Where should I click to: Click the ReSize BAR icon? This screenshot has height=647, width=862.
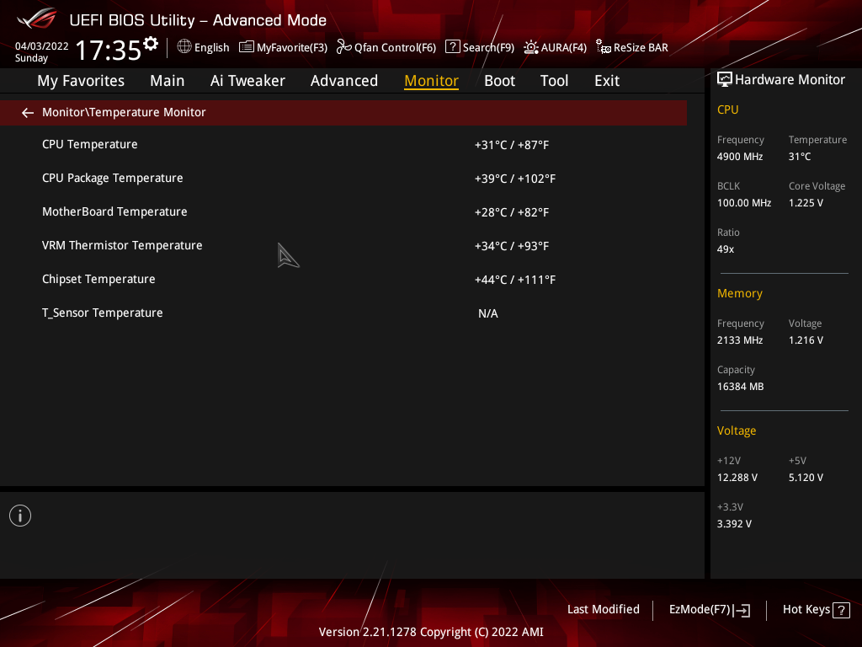pyautogui.click(x=604, y=47)
